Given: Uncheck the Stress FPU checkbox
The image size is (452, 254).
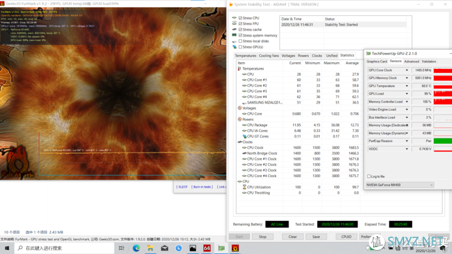Looking at the screenshot, I should tap(241, 24).
